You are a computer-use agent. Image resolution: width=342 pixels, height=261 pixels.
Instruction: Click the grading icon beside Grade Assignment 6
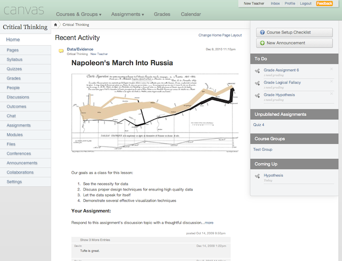(x=257, y=71)
